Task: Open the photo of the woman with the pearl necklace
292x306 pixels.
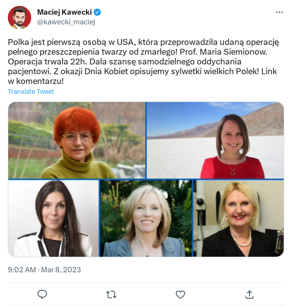Action: [239, 218]
